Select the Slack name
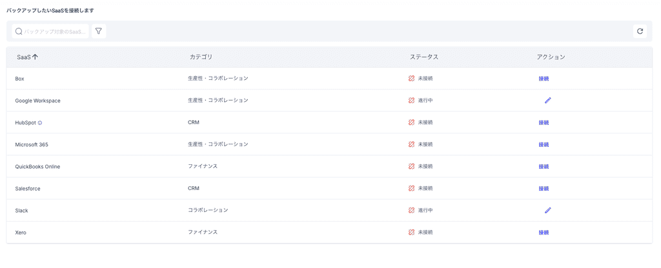Viewport: 661px width, 268px height. pyautogui.click(x=21, y=211)
